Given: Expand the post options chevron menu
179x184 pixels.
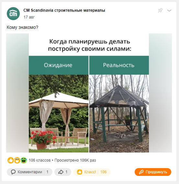Looking at the screenshot, I should pos(169,11).
